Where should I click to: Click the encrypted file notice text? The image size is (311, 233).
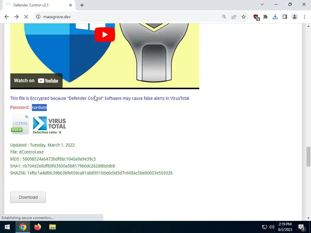point(100,98)
